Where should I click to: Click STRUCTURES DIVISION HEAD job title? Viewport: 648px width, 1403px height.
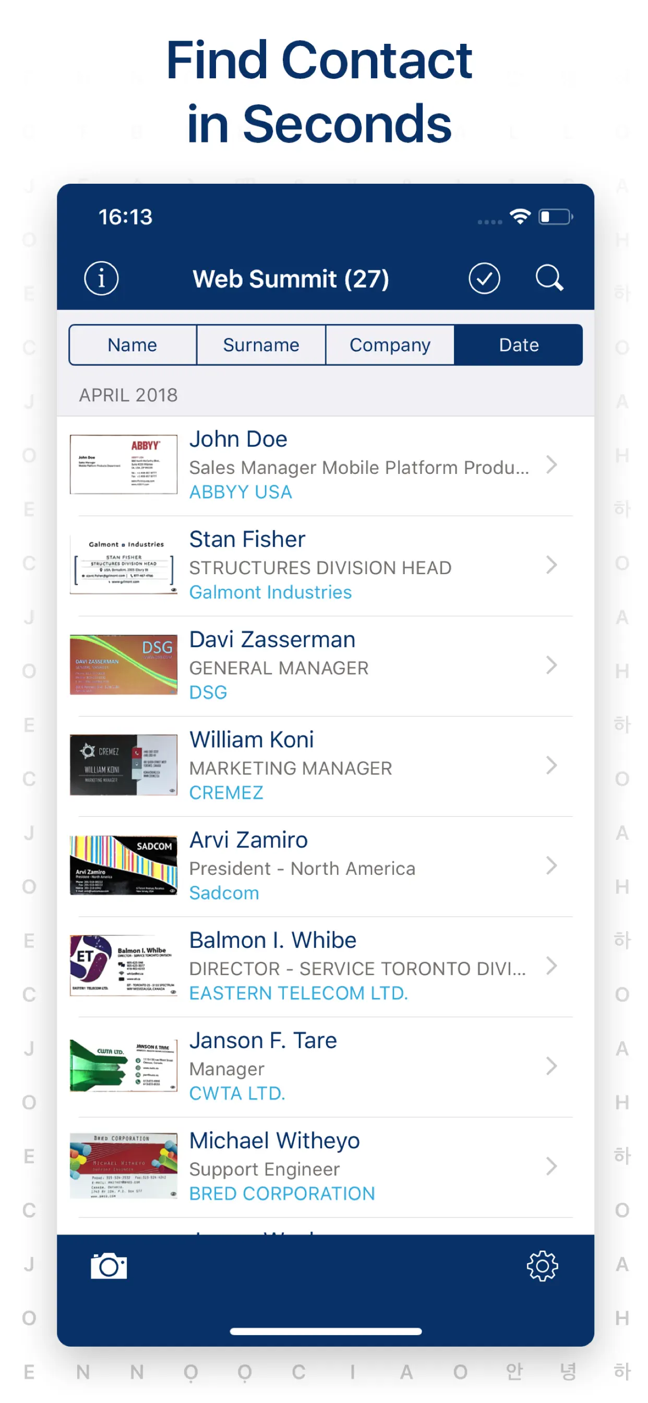pos(320,567)
